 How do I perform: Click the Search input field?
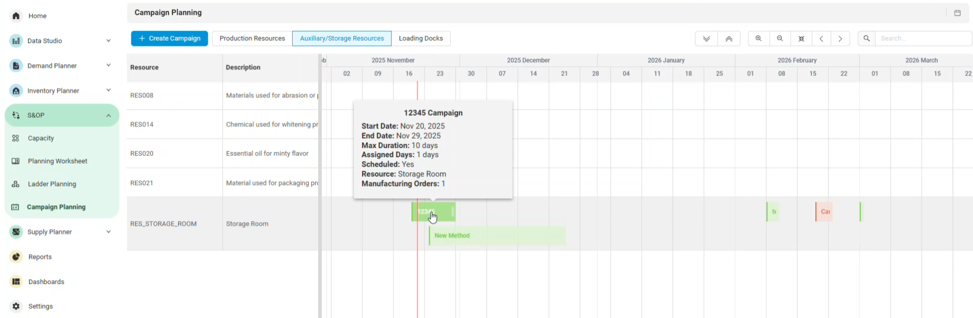[x=923, y=39]
